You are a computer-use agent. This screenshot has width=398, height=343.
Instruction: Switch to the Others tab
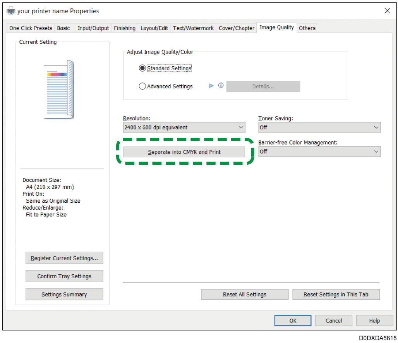click(x=307, y=28)
